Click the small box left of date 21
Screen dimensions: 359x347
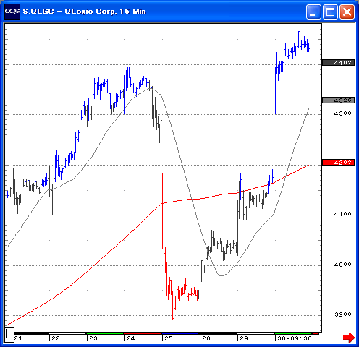tap(9, 335)
